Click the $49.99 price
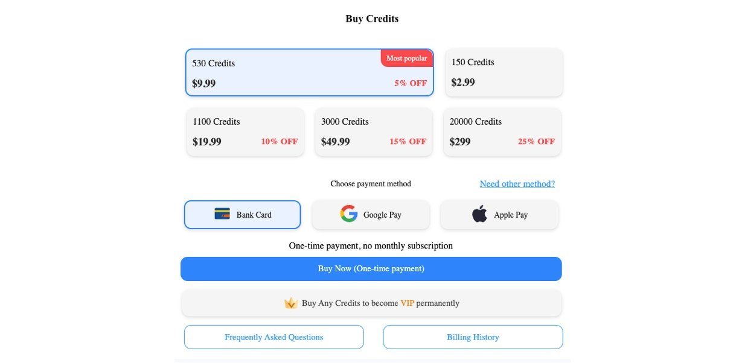This screenshot has height=363, width=739. tap(335, 142)
